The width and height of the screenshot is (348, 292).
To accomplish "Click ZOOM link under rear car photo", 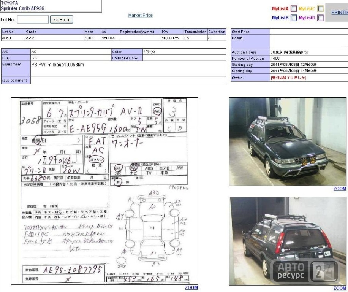I will tap(340, 288).
